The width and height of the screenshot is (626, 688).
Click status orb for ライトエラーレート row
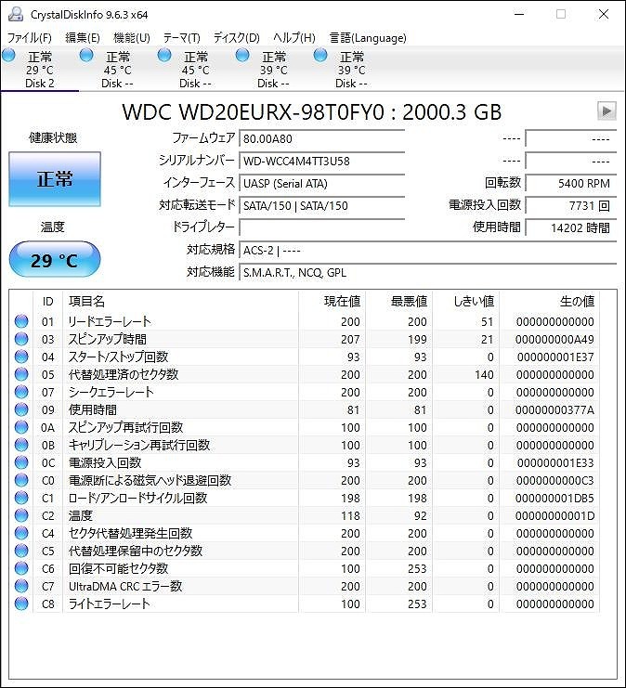(x=21, y=604)
